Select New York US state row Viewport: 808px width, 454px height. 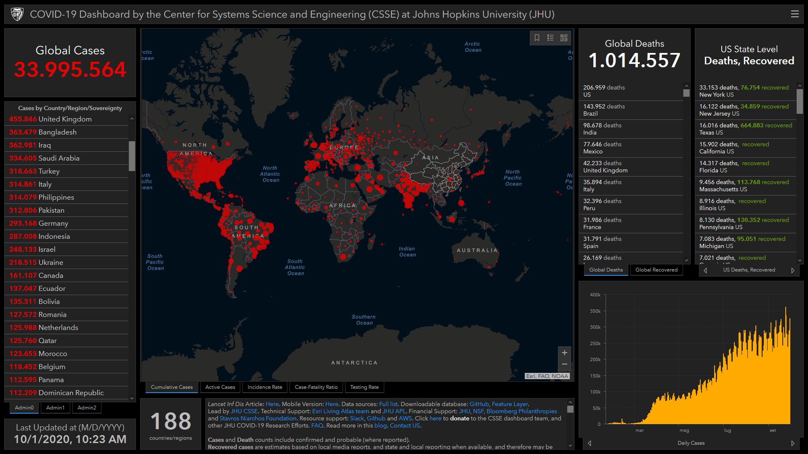(x=746, y=91)
